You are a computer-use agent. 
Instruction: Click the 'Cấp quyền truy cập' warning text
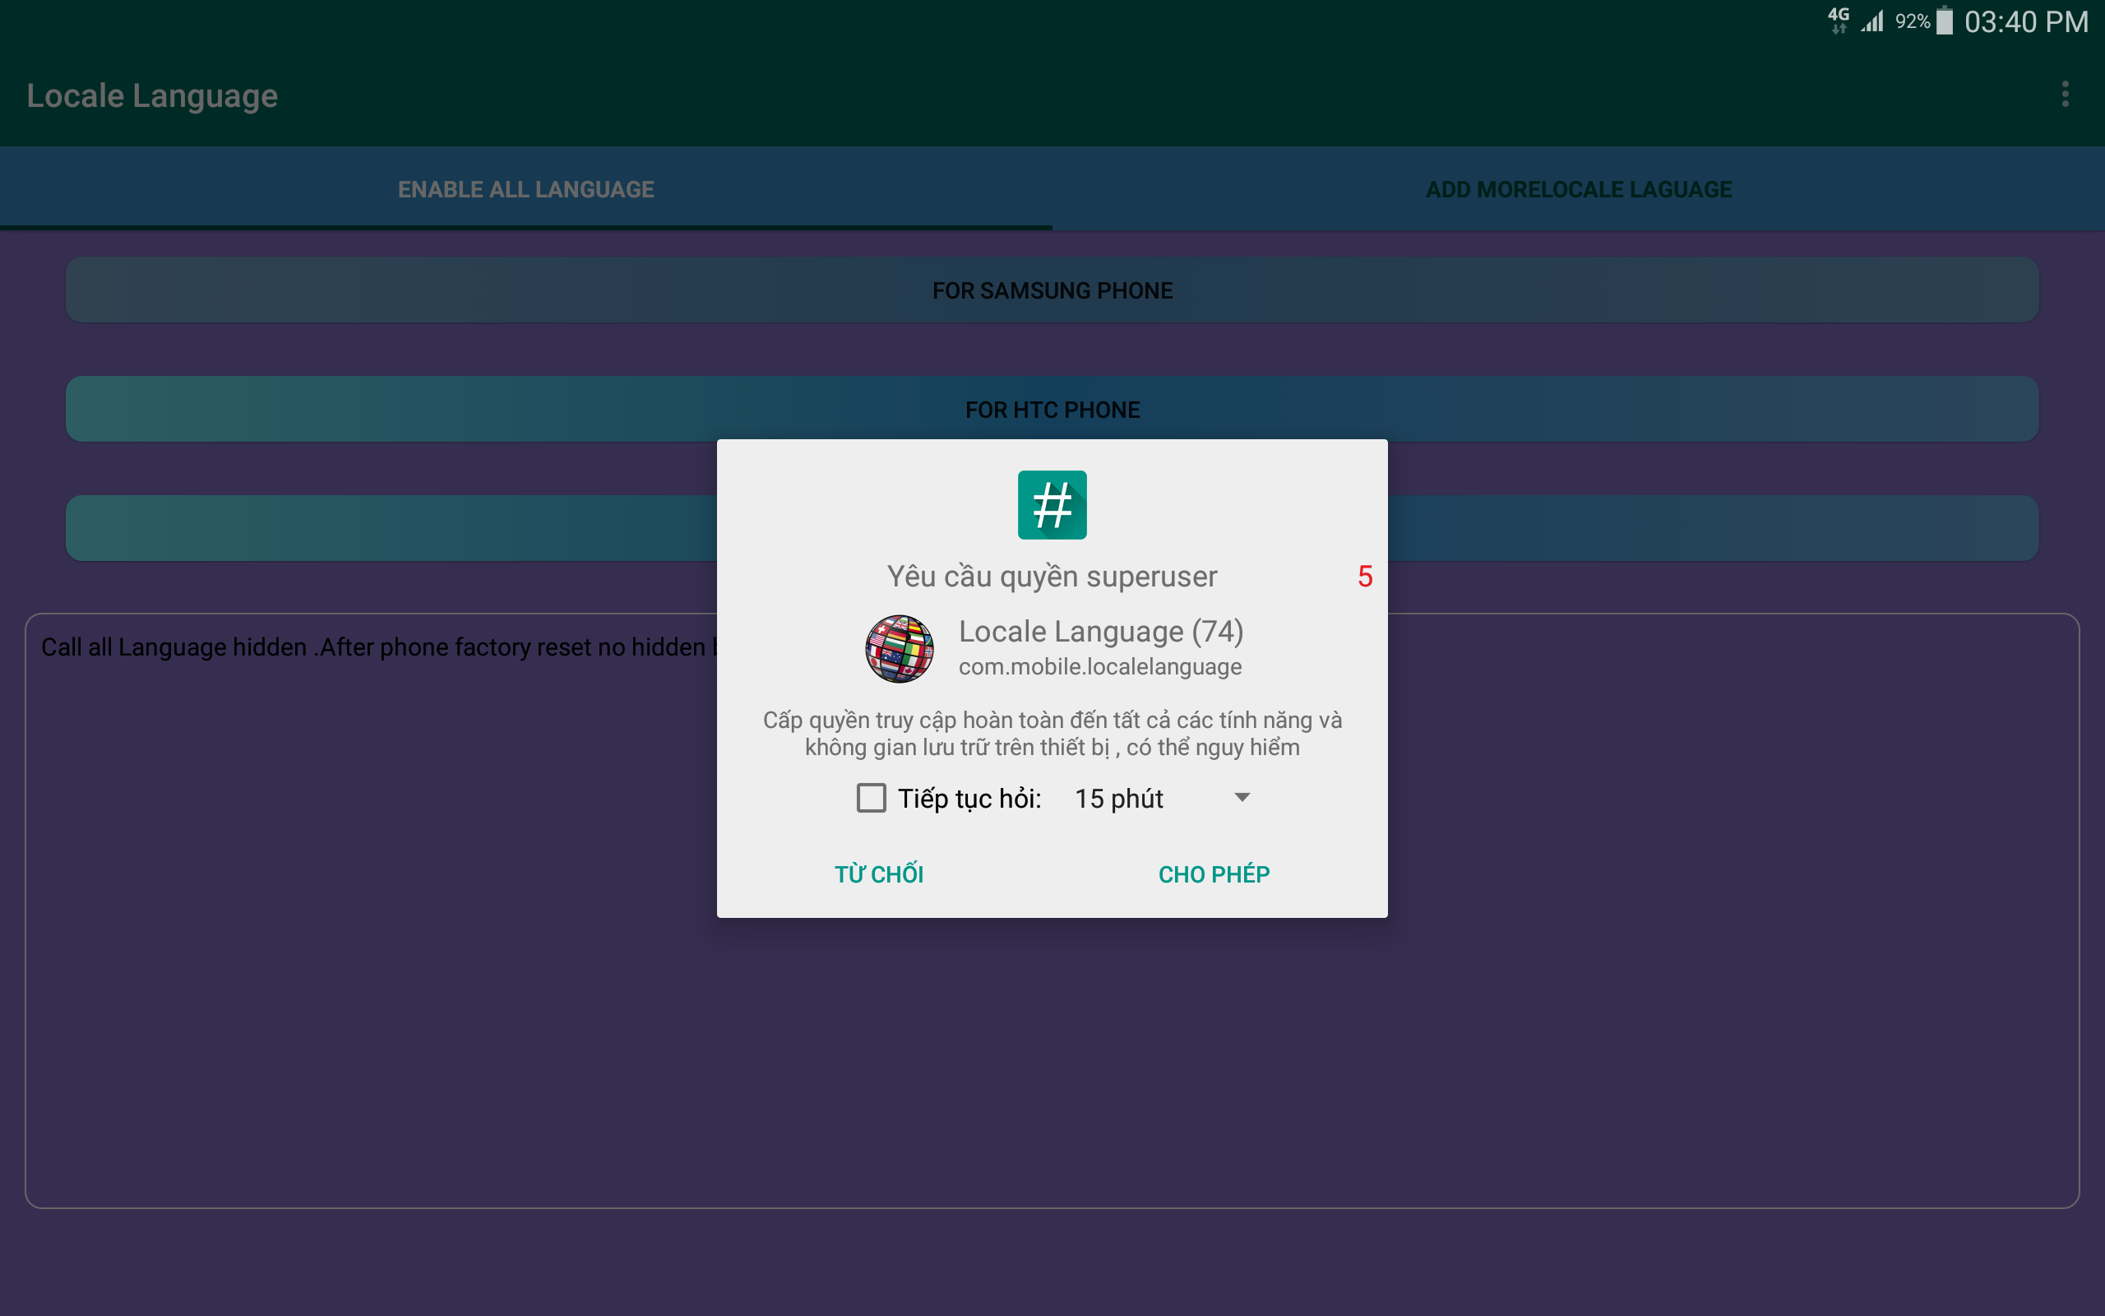1052,733
